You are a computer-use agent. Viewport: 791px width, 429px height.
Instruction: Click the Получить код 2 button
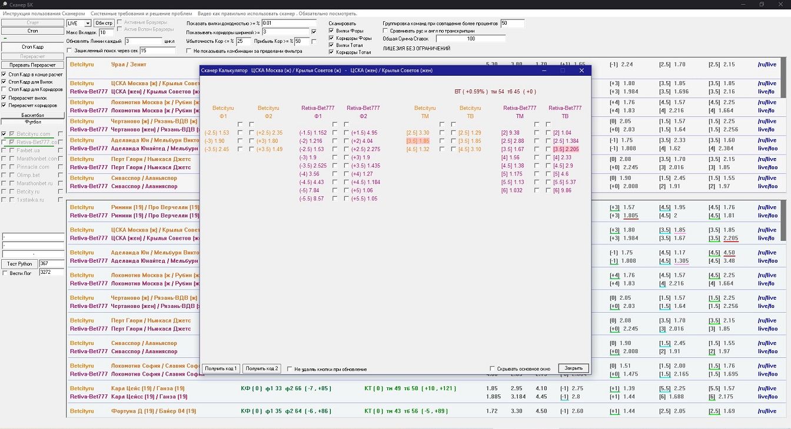click(x=262, y=368)
